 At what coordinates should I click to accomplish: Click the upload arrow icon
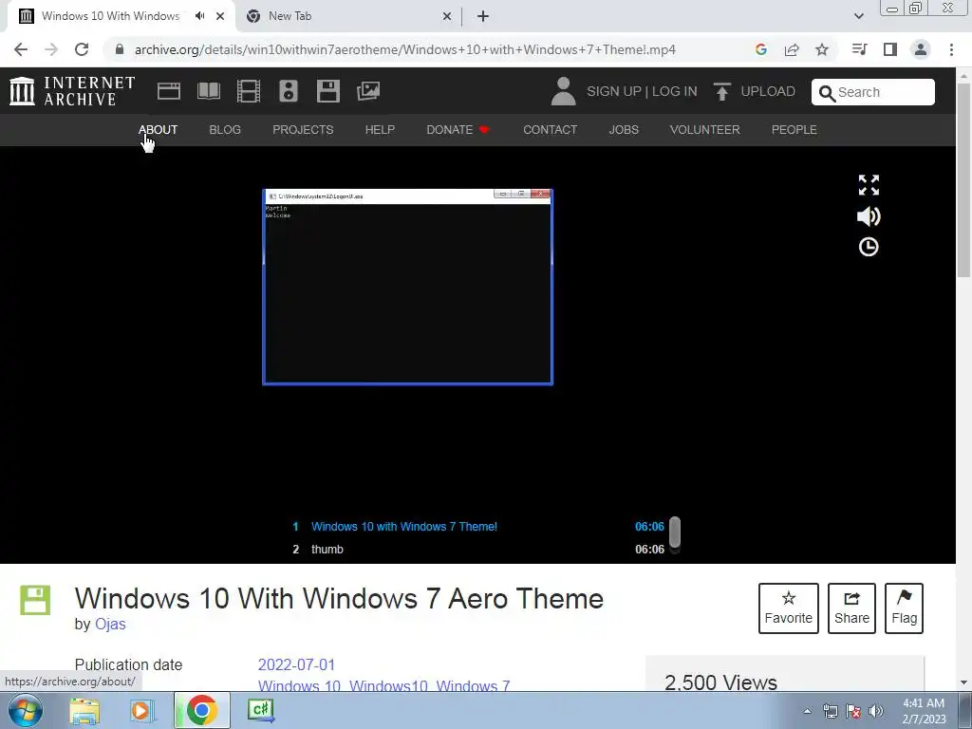[x=721, y=91]
